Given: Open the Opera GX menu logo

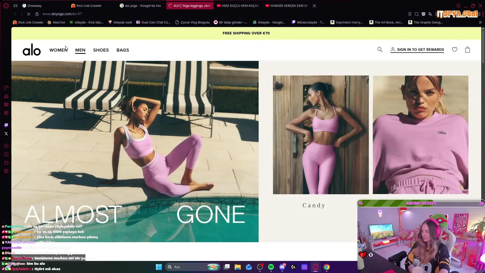Looking at the screenshot, I should point(6,6).
